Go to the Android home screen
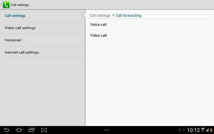 [19, 130]
